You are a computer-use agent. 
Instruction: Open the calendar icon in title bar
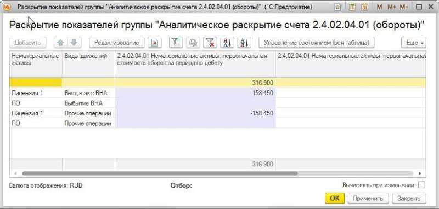click(x=364, y=7)
